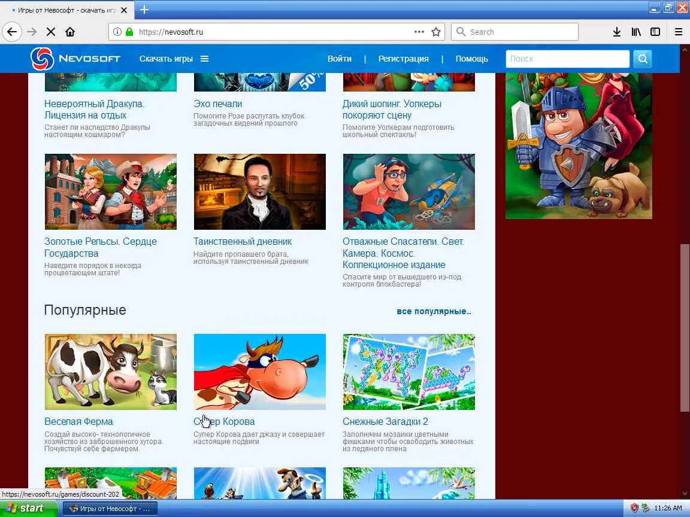Click the Веселая Ферма title
This screenshot has width=690, height=517.
[x=78, y=422]
